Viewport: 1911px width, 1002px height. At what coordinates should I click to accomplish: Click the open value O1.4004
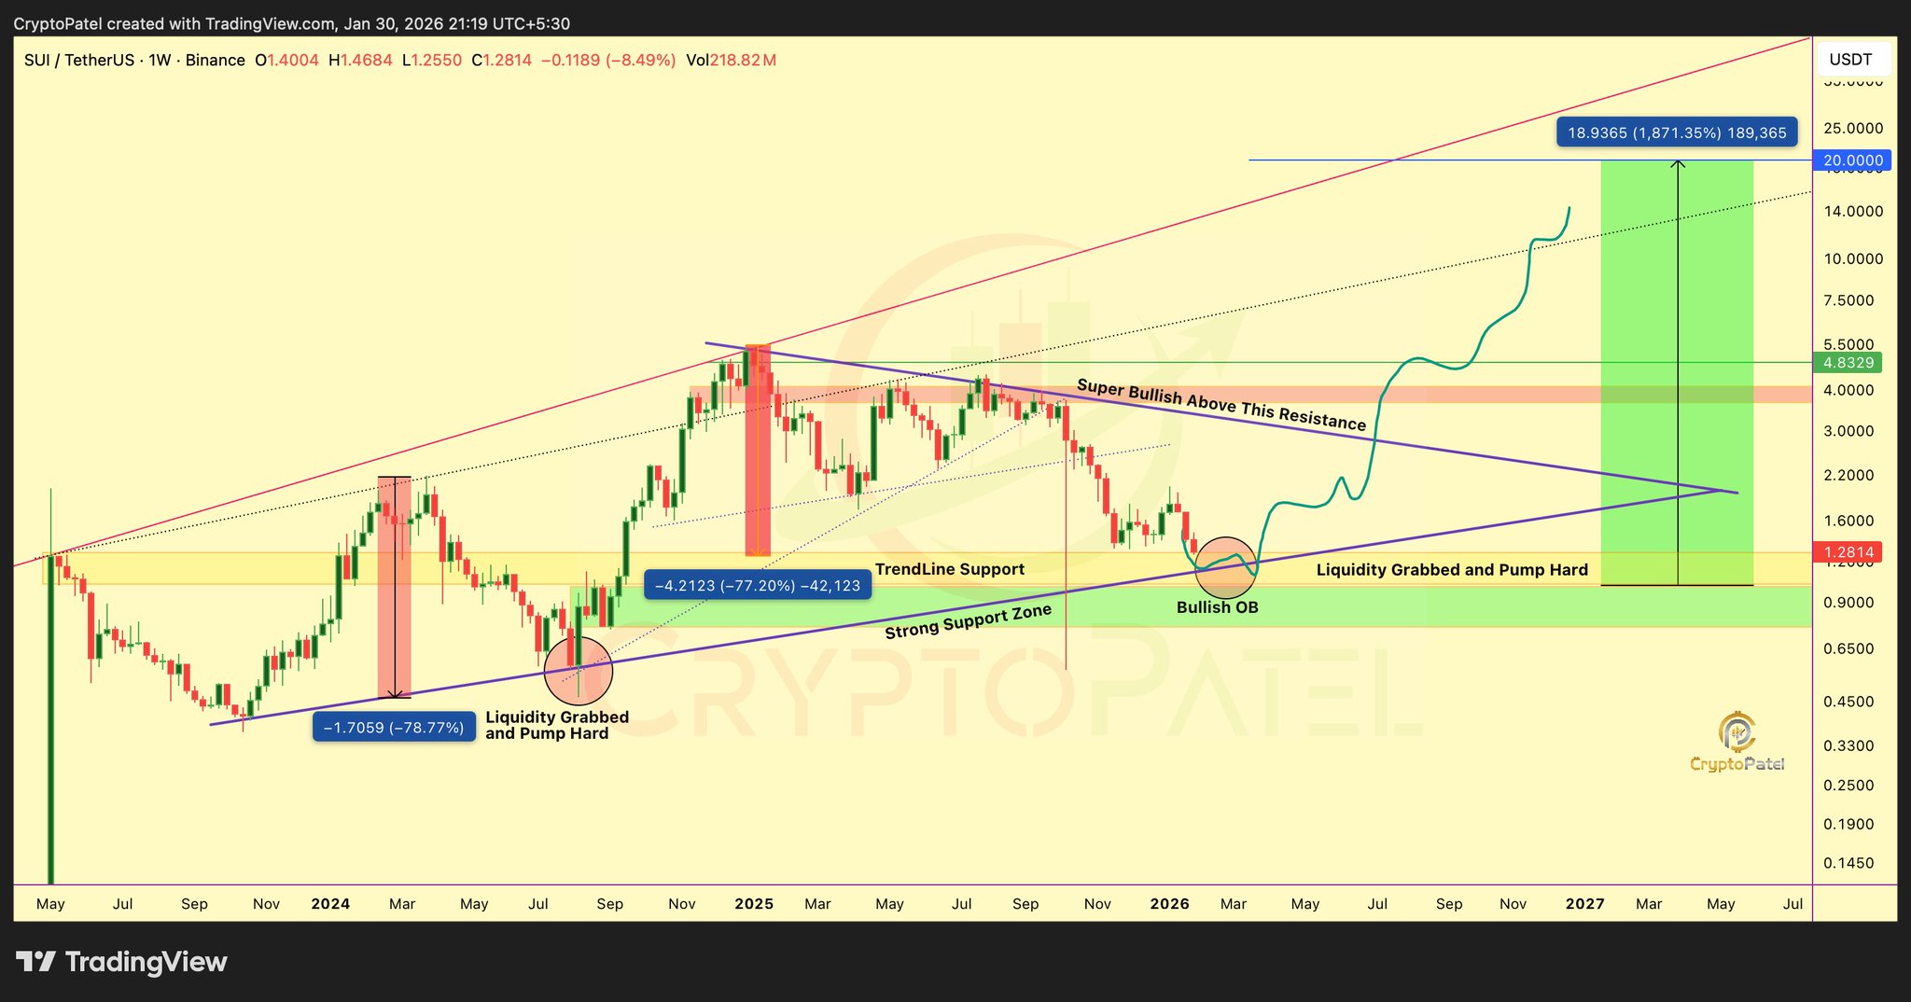pyautogui.click(x=286, y=61)
